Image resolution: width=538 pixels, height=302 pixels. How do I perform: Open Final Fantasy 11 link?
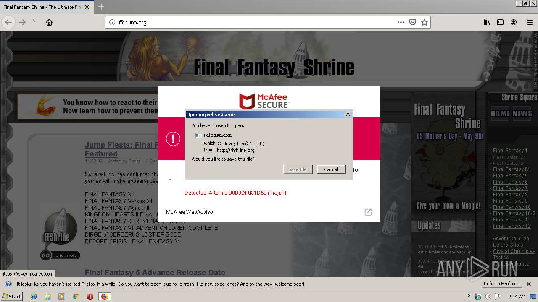tap(512, 220)
